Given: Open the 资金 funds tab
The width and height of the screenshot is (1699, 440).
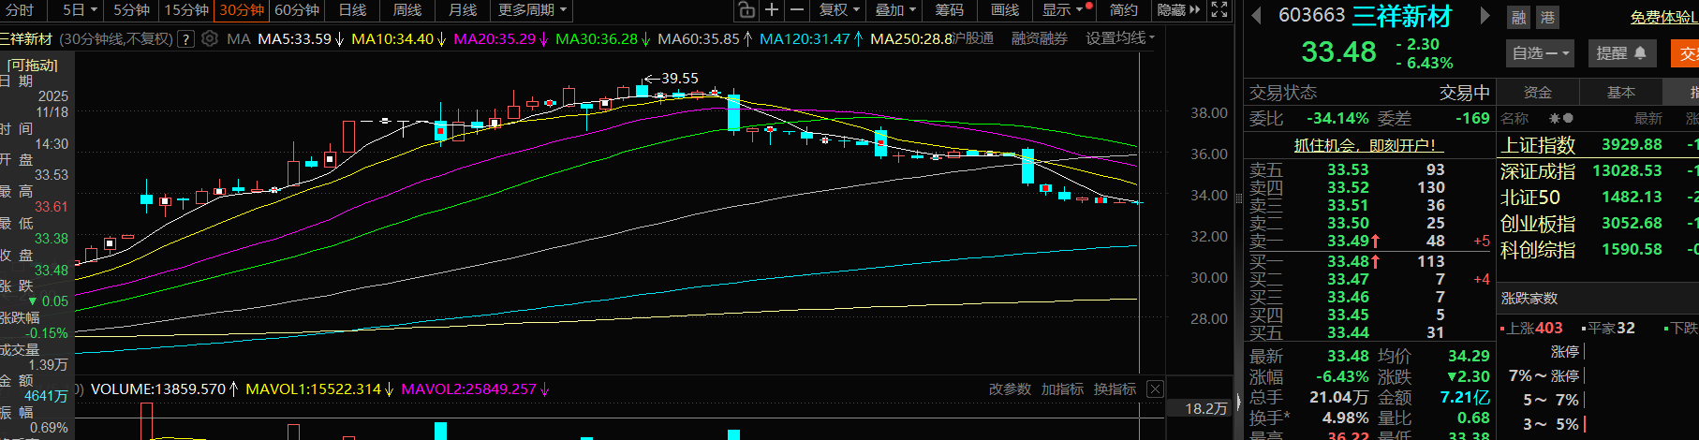Looking at the screenshot, I should pyautogui.click(x=1538, y=92).
